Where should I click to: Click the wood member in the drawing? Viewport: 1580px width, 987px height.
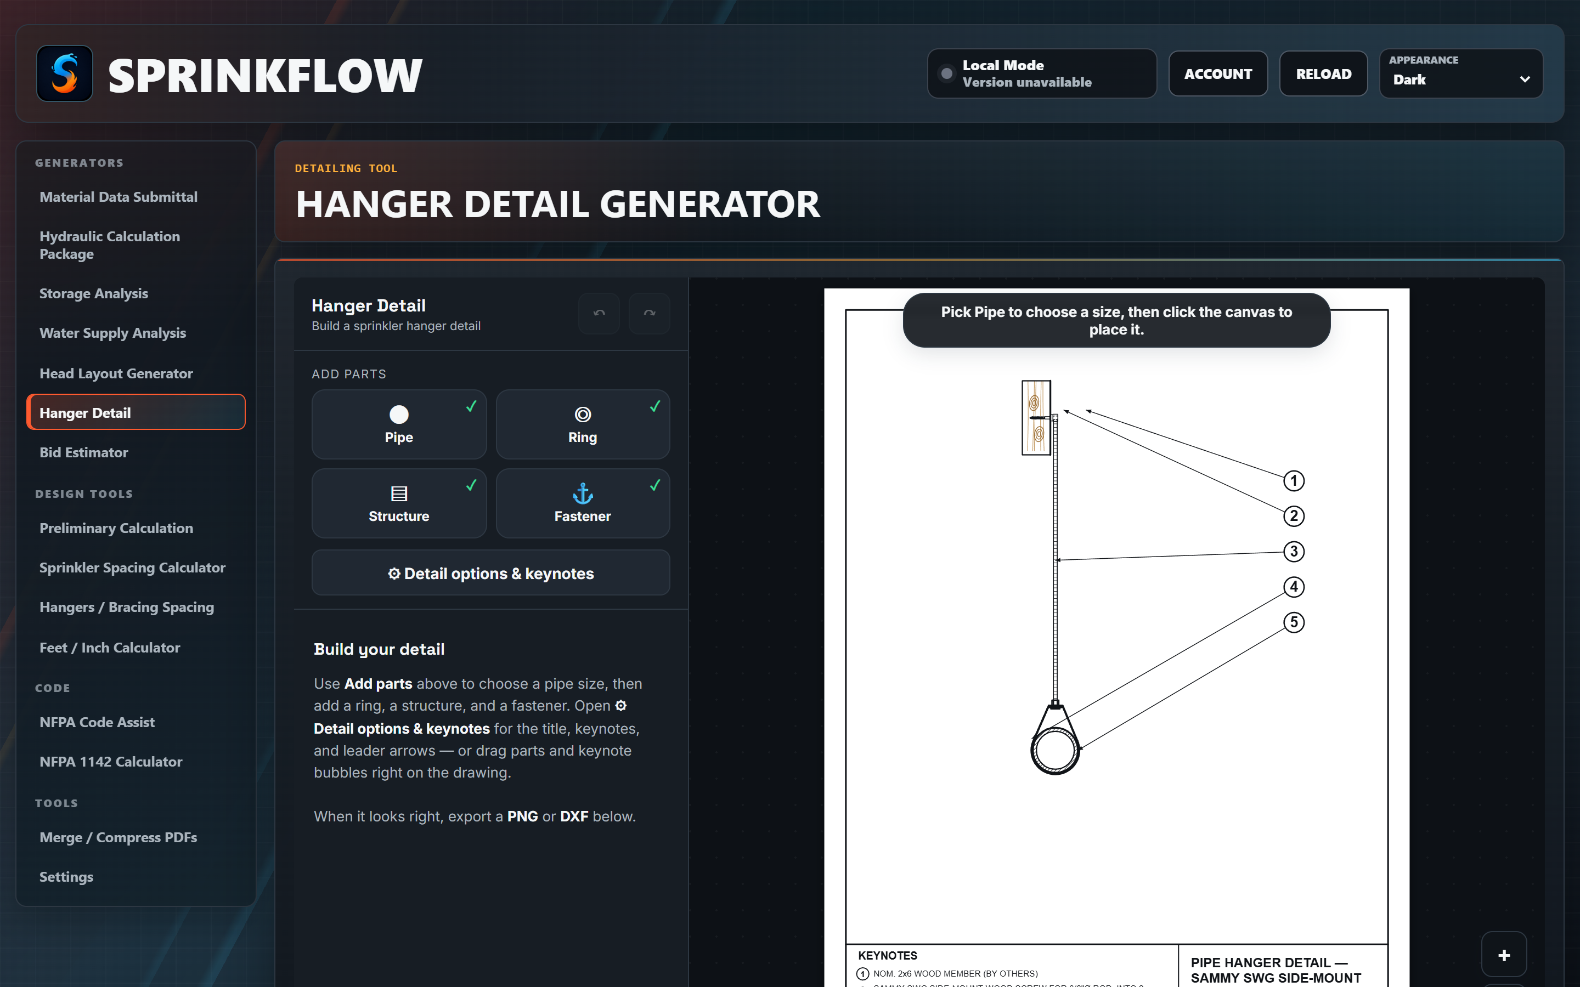(x=1035, y=418)
